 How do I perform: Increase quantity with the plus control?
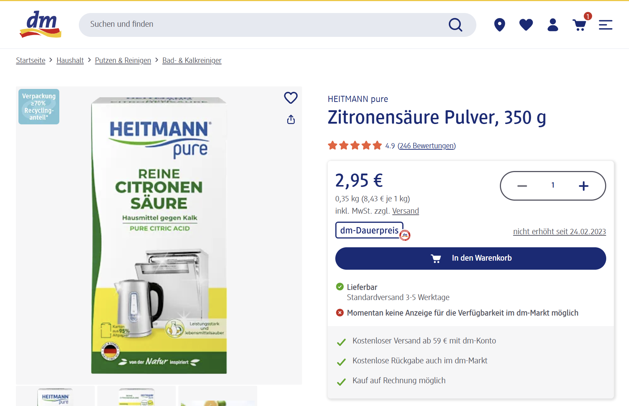pos(583,186)
